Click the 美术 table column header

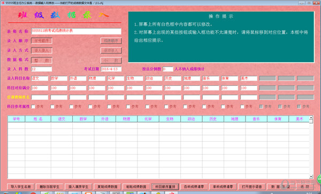(299, 119)
